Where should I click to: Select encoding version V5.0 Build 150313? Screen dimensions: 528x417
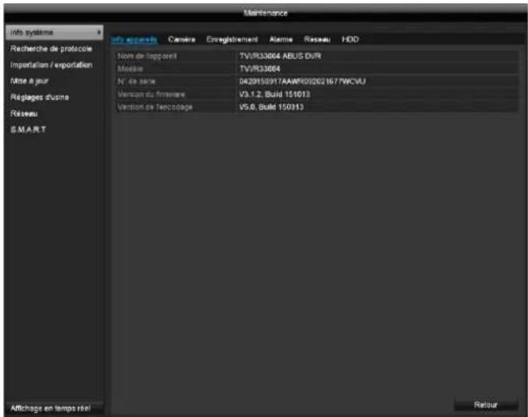click(x=271, y=108)
